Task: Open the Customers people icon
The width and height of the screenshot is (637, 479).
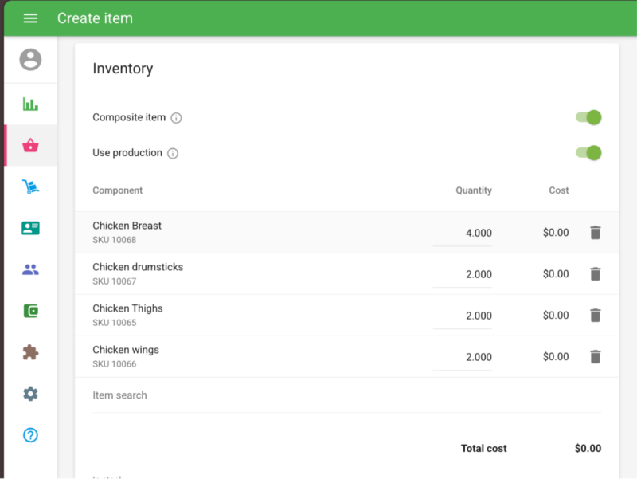Action: 30,269
